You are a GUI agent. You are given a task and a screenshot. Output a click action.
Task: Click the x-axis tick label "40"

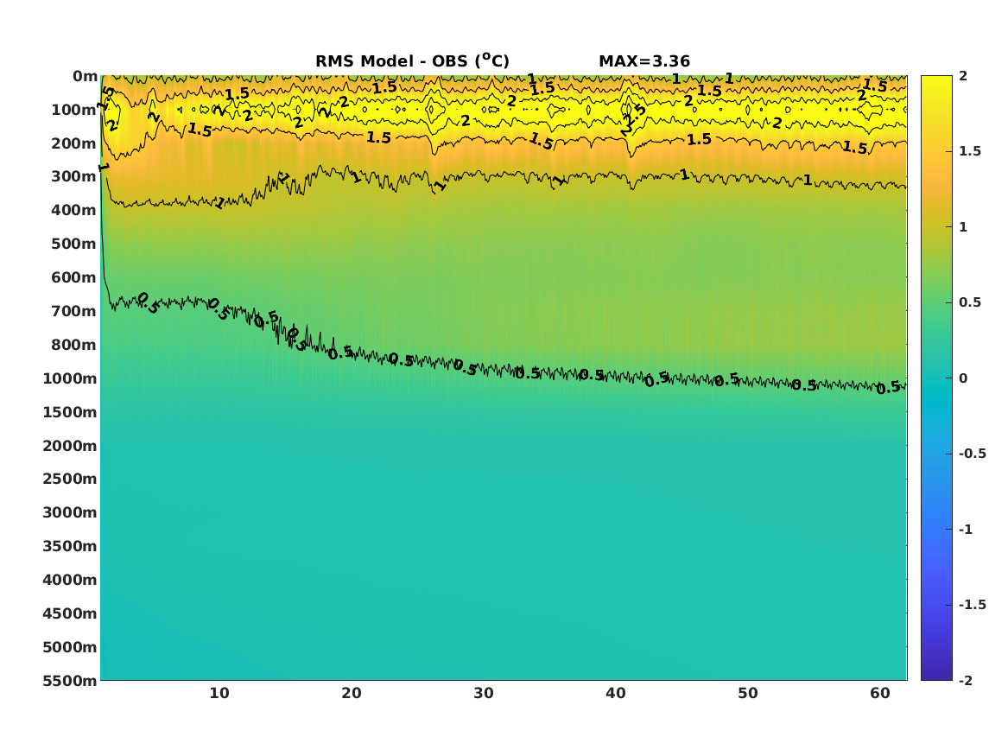click(x=616, y=694)
